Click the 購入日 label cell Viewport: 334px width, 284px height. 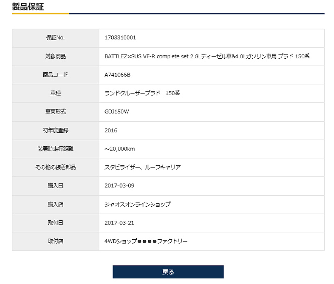[55, 186]
